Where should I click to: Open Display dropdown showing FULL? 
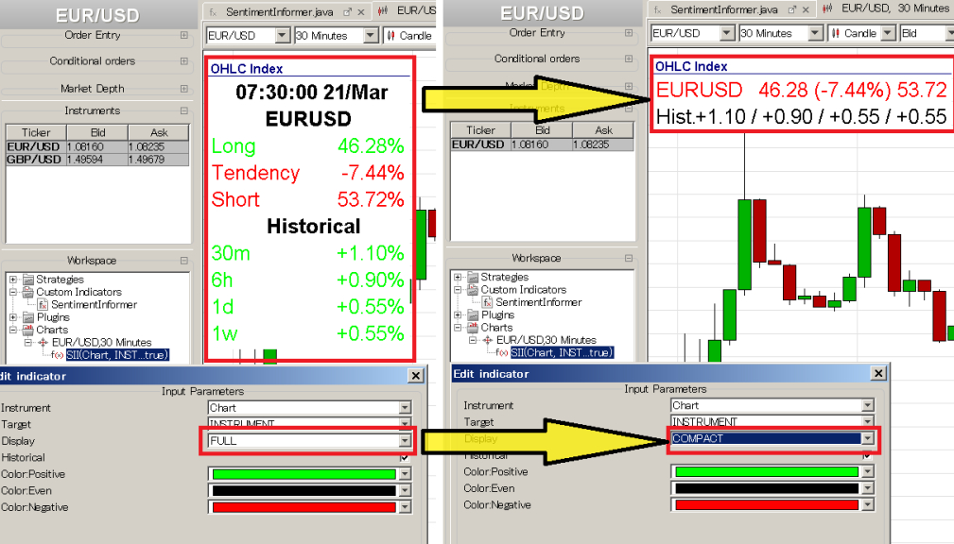[x=406, y=441]
